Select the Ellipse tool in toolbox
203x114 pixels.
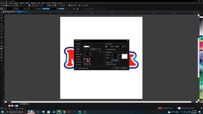pos(1,31)
